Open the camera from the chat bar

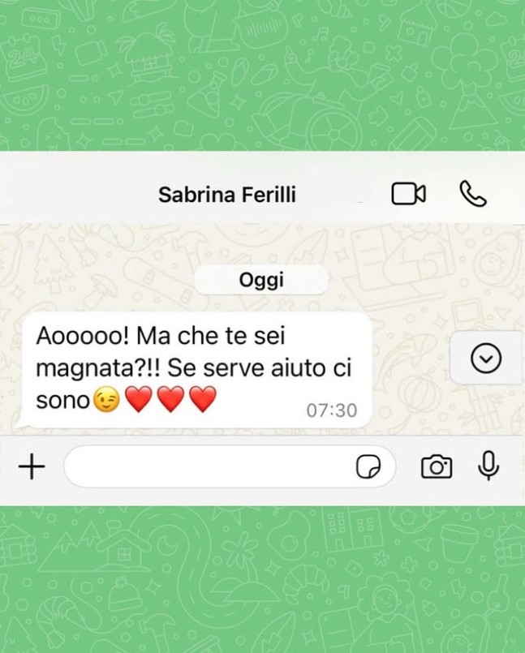click(437, 466)
